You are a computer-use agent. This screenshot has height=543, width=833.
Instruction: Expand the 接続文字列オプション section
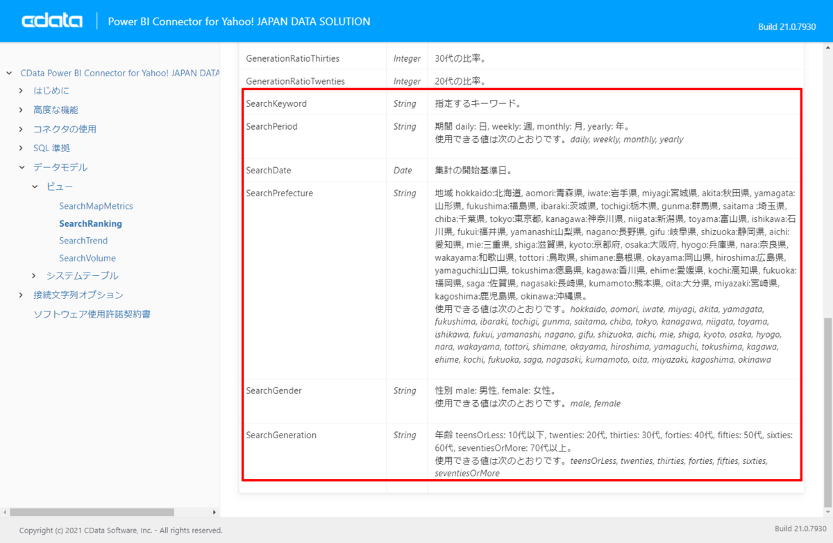pos(22,295)
